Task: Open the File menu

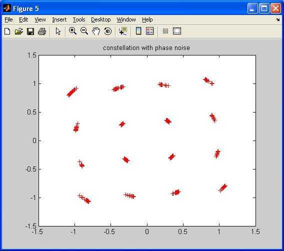Action: (x=8, y=19)
